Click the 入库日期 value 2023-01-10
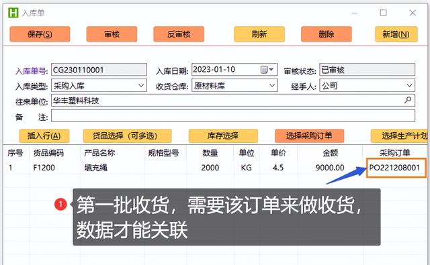430x265 pixels. coord(214,70)
